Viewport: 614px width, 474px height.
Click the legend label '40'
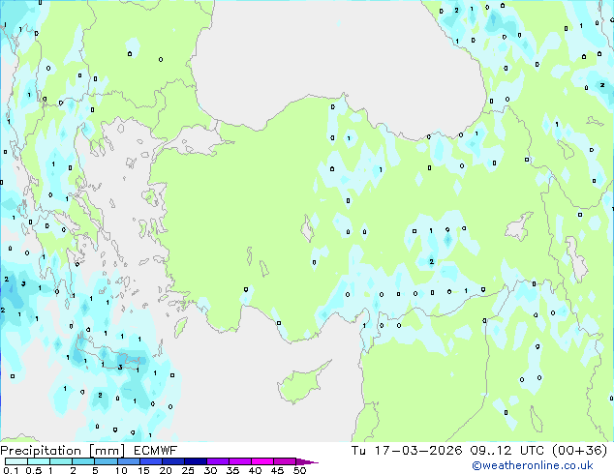click(255, 470)
